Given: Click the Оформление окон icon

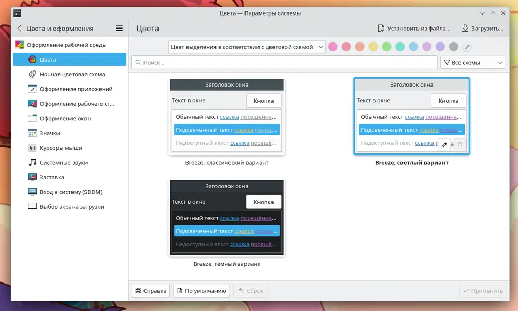Looking at the screenshot, I should pos(32,118).
